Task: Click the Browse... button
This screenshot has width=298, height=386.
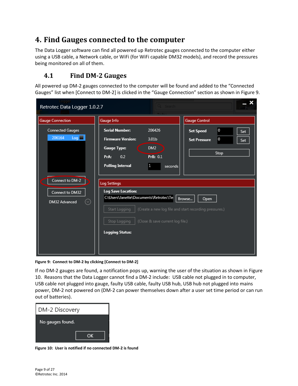Action: coord(185,198)
